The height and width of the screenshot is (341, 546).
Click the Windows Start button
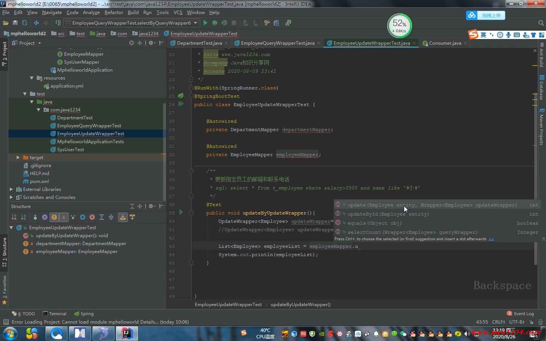(x=10, y=334)
